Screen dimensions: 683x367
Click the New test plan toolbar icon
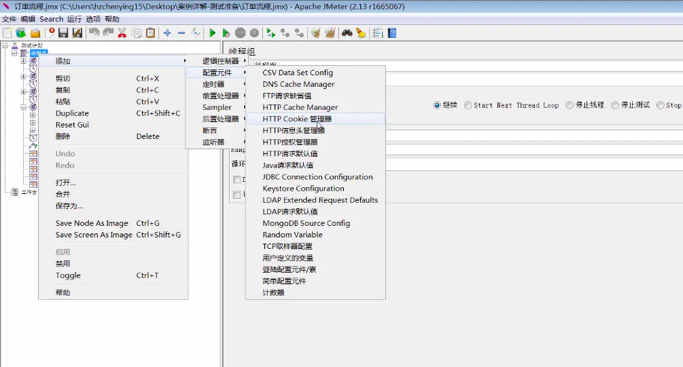(7, 33)
